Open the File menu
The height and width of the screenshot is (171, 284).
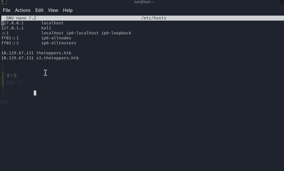click(7, 10)
